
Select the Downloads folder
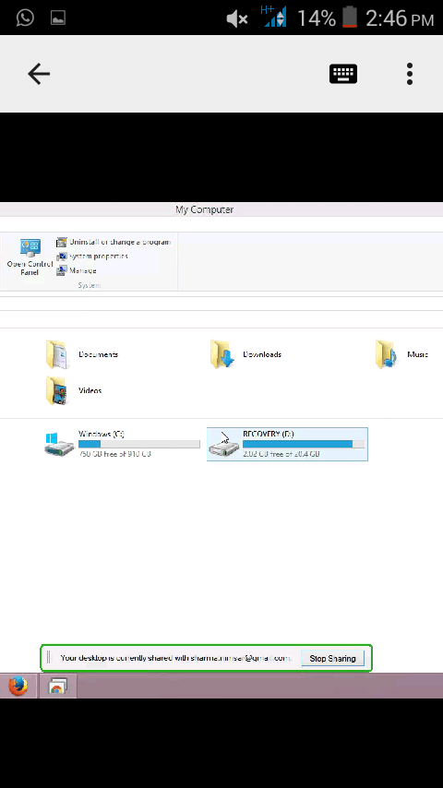click(x=245, y=354)
